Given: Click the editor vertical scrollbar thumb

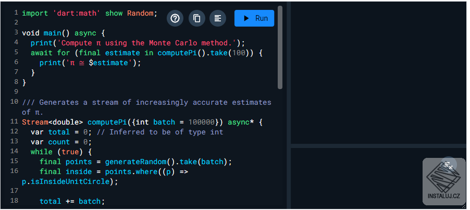Looking at the screenshot, I should click(x=280, y=47).
